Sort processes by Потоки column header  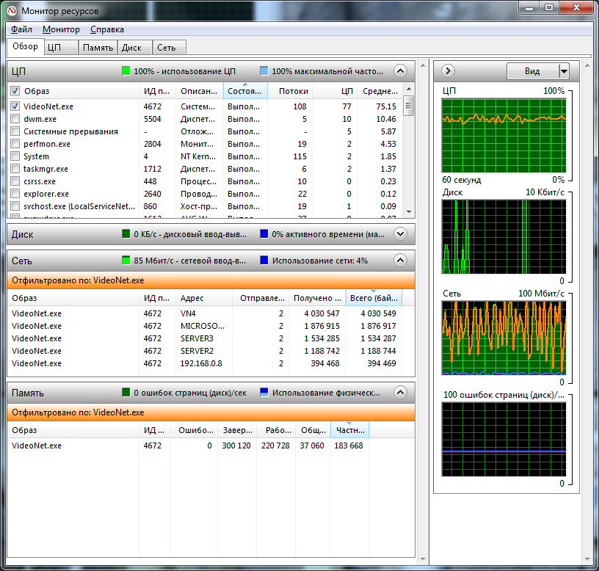click(x=291, y=91)
